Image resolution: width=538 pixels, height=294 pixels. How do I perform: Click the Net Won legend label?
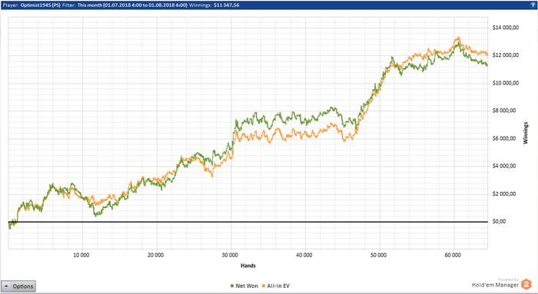247,286
